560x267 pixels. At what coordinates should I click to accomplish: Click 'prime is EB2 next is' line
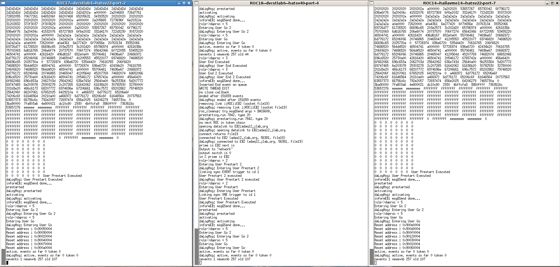(217, 145)
